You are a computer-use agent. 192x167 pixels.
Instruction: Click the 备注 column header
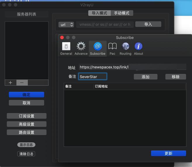click(79, 87)
